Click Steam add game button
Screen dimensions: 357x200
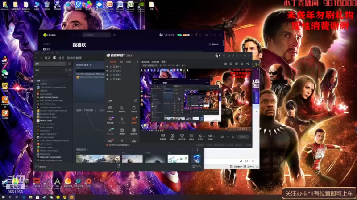(x=41, y=167)
